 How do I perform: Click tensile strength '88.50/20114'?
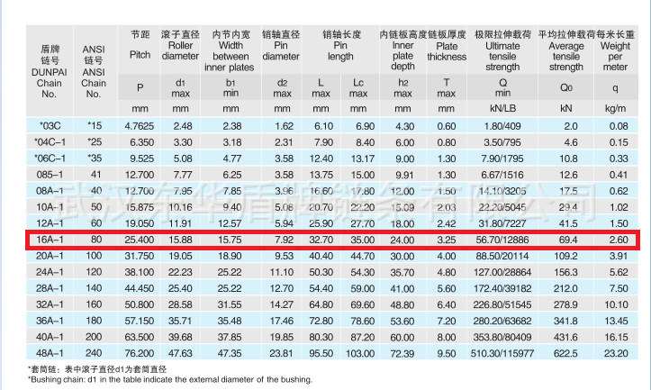tap(502, 256)
